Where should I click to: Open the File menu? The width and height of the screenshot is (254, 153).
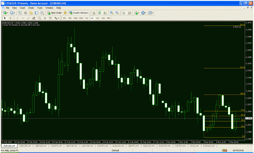coord(8,8)
